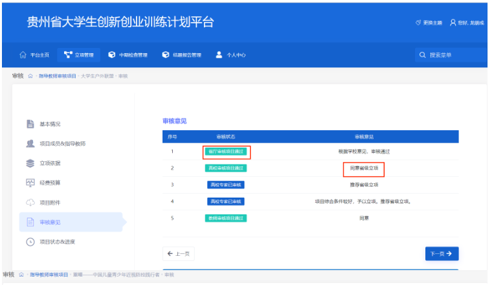This screenshot has width=494, height=285.
Task: Click the 经费预算 chart icon
Action: pyautogui.click(x=30, y=183)
